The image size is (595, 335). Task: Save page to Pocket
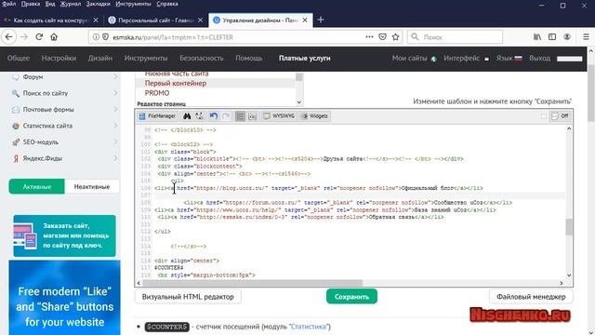[x=382, y=37]
